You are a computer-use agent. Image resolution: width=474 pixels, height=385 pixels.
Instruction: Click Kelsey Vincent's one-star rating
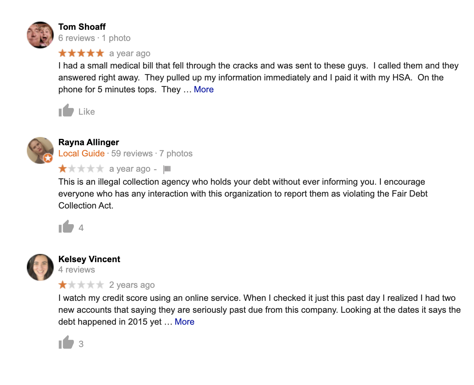tap(81, 285)
